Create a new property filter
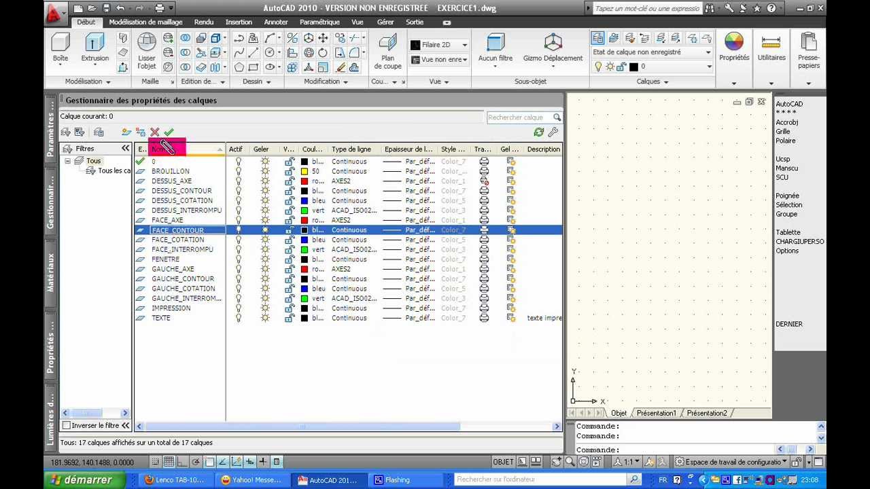This screenshot has width=870, height=489. click(66, 132)
